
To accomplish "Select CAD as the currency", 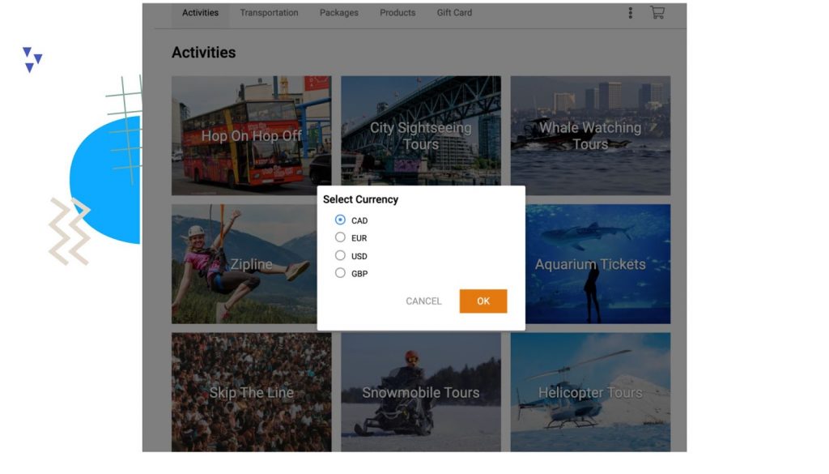I will (340, 220).
